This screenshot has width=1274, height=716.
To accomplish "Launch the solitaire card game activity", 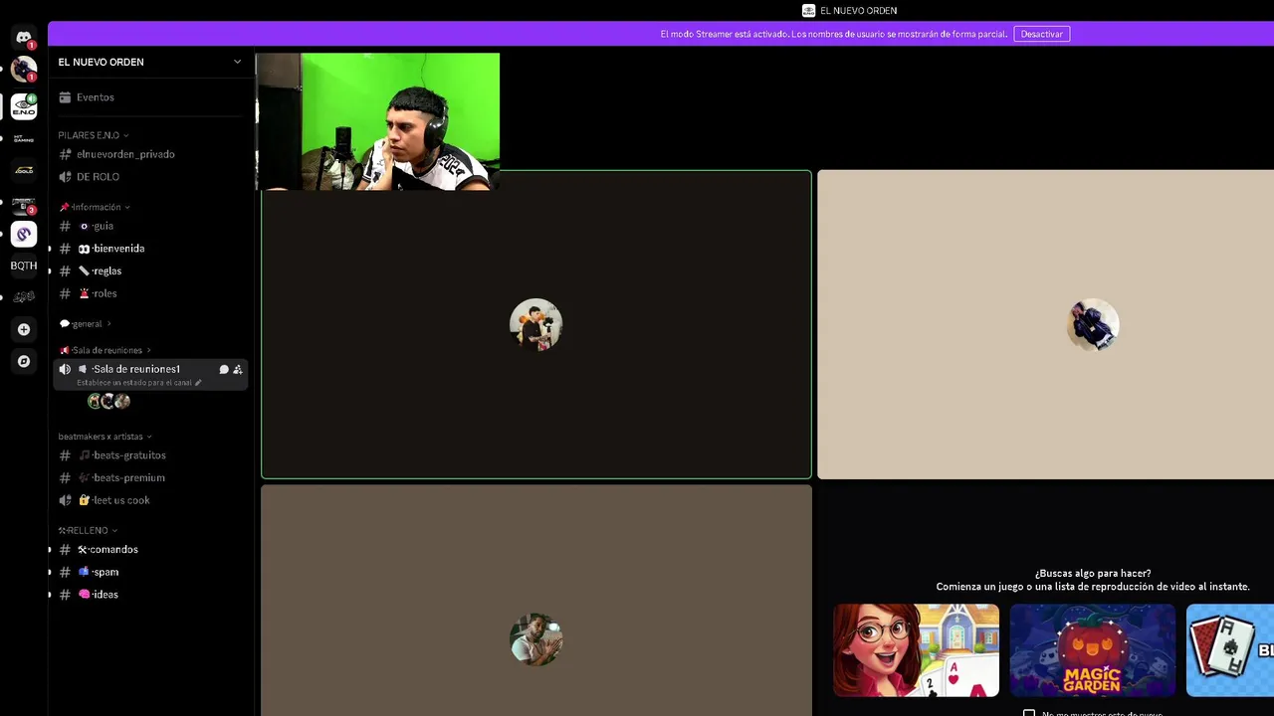I will click(916, 650).
